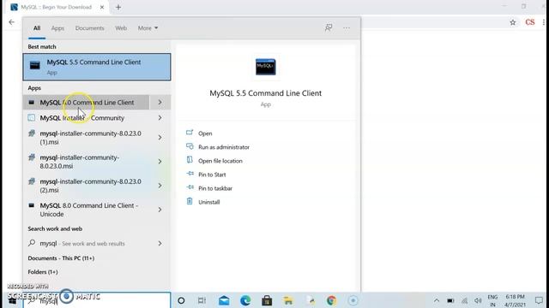Choose Pin to Start
Screen dimensions: 549x308
pos(212,175)
